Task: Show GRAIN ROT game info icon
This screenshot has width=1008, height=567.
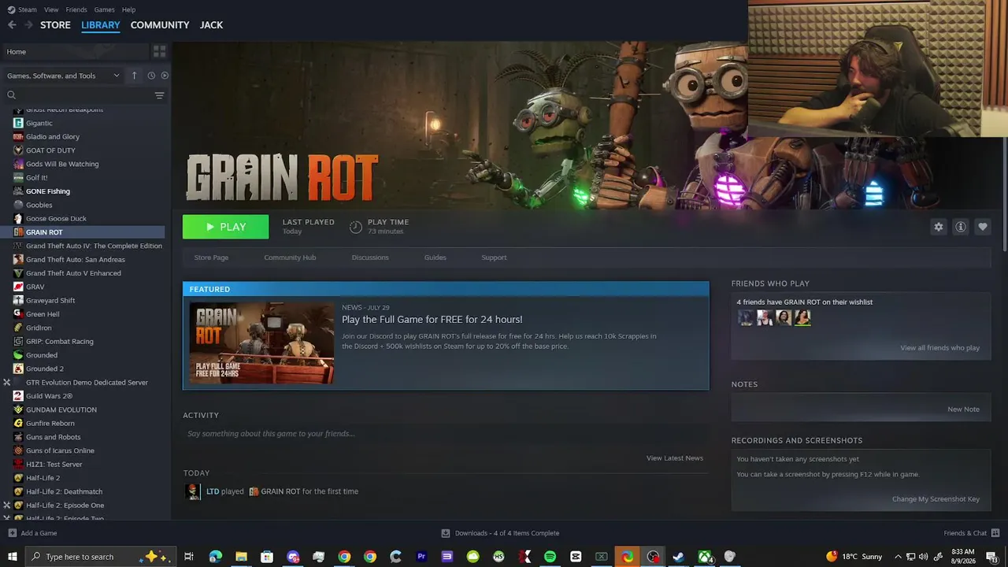Action: pyautogui.click(x=960, y=227)
